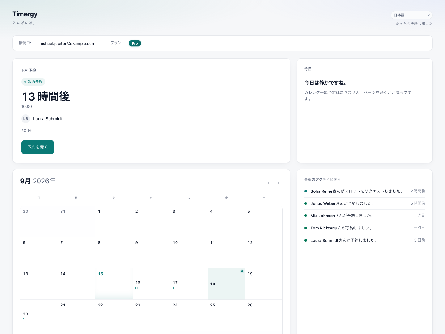Select September 13 in the calendar
Image resolution: width=445 pixels, height=334 pixels.
(39, 284)
